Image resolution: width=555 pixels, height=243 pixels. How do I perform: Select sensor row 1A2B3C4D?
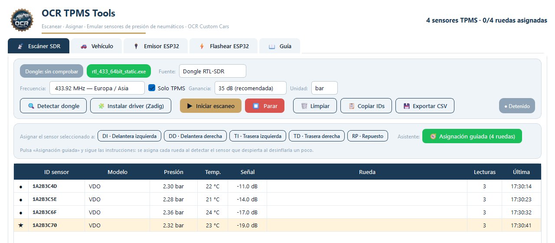click(x=277, y=187)
